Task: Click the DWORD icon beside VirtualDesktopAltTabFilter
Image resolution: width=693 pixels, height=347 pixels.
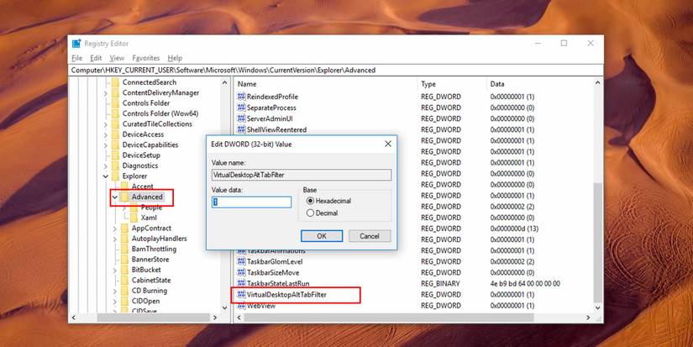Action: pyautogui.click(x=241, y=294)
